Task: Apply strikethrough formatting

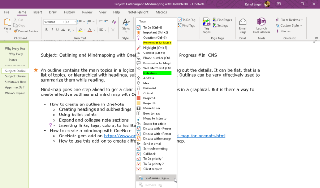Action: click(63, 30)
